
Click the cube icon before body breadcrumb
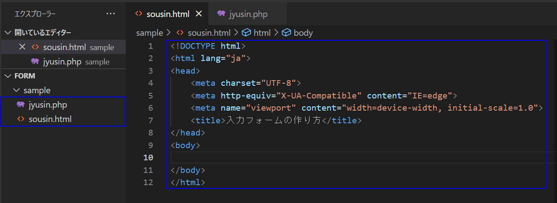286,33
